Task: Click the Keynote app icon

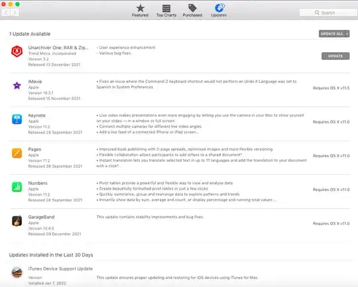Action: coord(17,119)
